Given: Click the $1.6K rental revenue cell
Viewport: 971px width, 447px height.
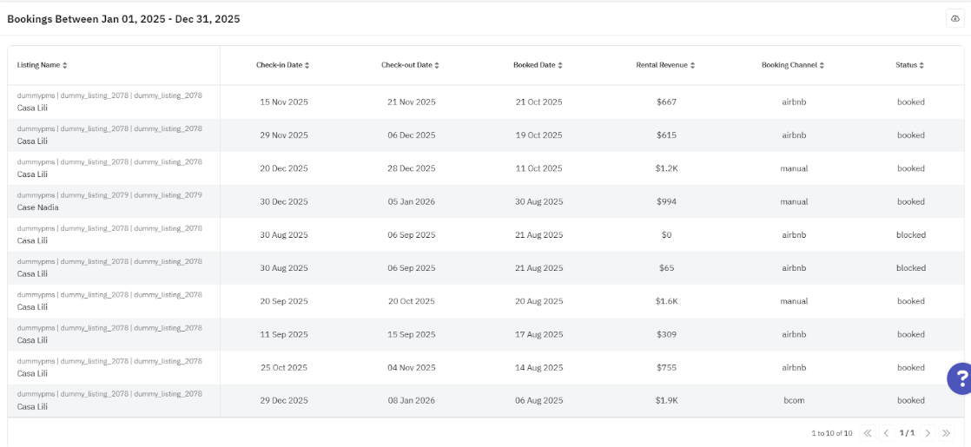Looking at the screenshot, I should (x=666, y=301).
